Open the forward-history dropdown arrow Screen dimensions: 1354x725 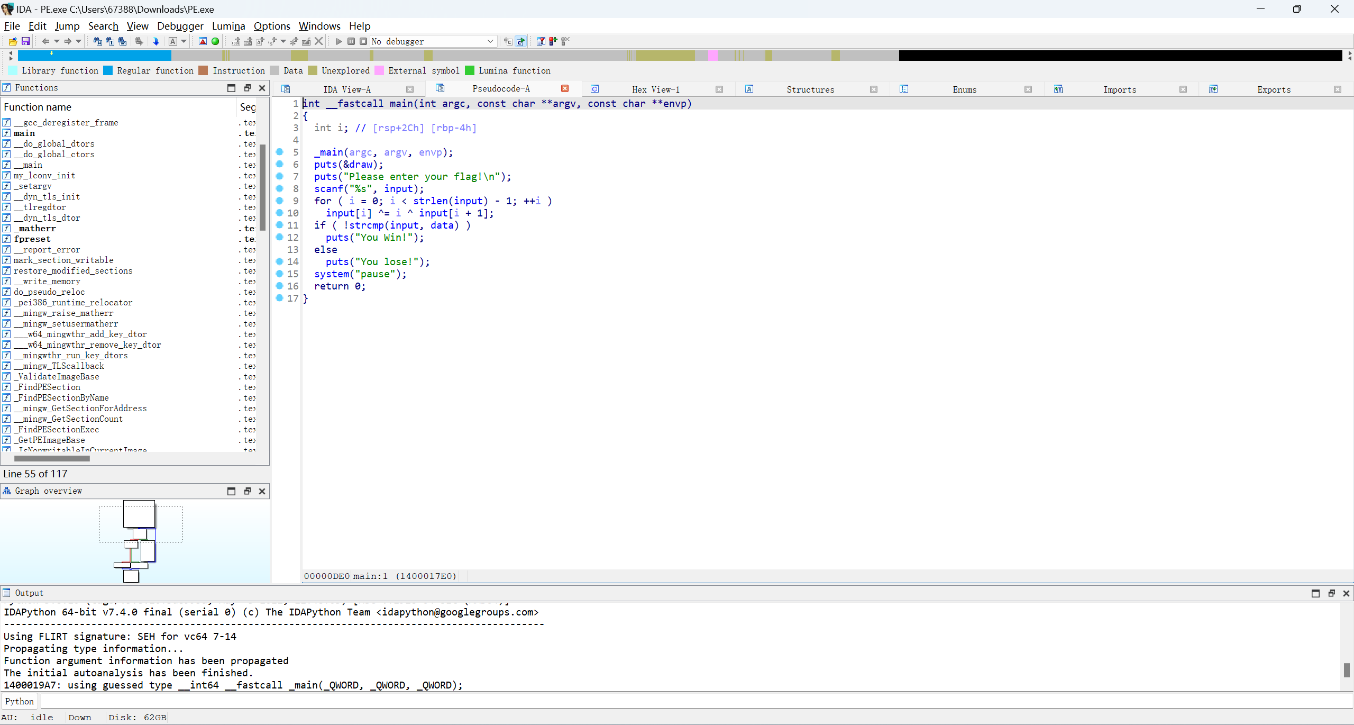coord(79,41)
